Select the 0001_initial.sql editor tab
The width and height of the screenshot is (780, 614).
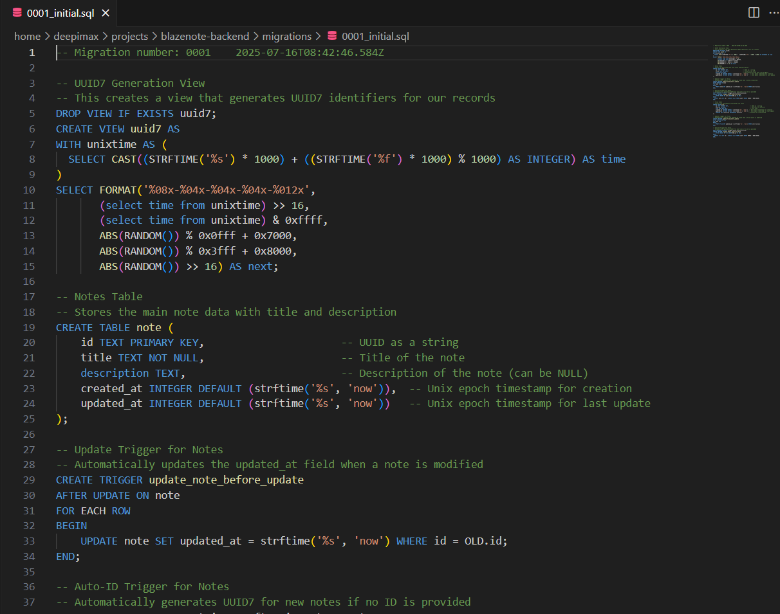click(61, 12)
